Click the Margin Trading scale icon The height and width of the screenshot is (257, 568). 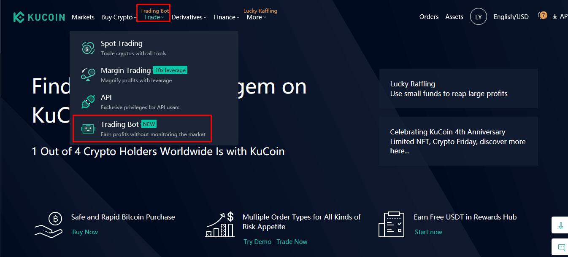click(88, 75)
